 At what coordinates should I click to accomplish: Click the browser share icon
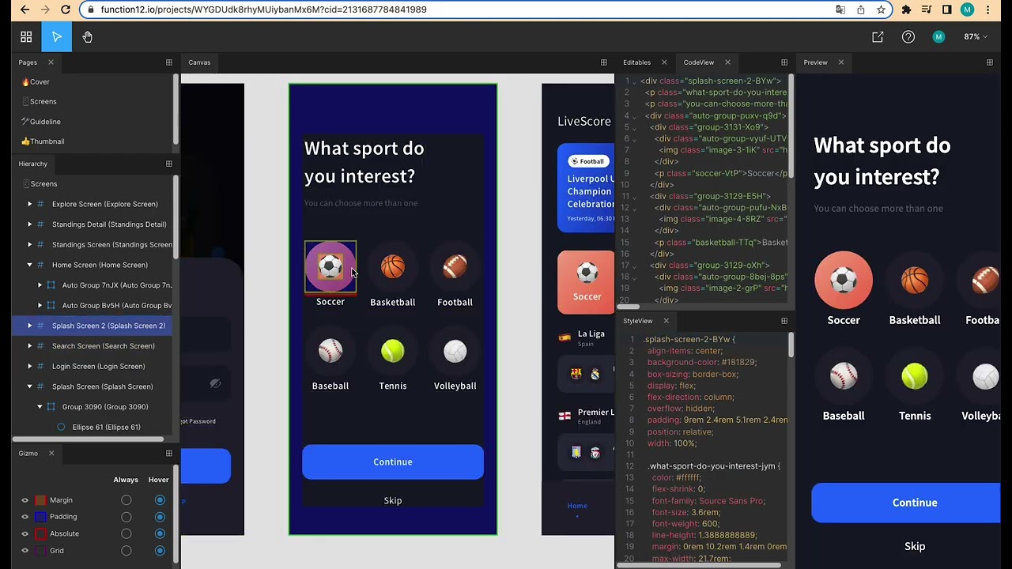[x=860, y=9]
